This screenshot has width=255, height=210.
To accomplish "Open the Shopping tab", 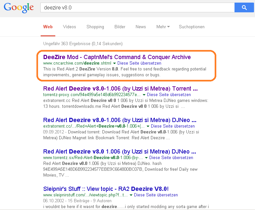I will pyautogui.click(x=95, y=27).
